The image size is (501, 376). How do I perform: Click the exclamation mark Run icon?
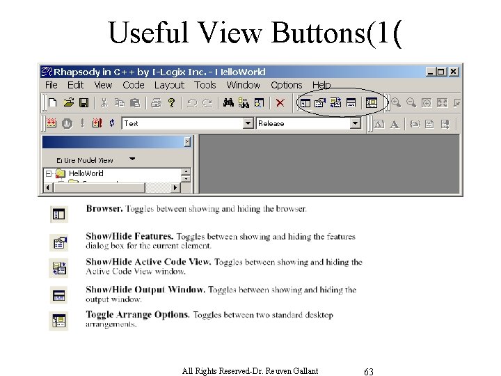click(82, 123)
